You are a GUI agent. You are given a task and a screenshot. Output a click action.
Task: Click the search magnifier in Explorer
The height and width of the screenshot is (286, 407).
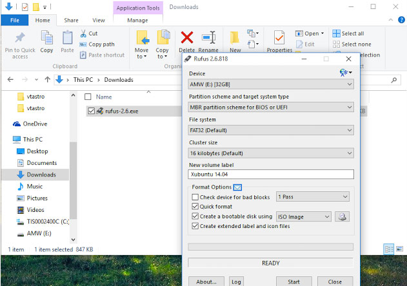[394, 80]
